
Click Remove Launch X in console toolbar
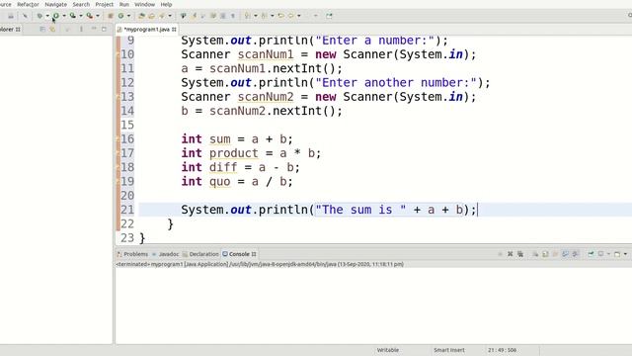(510, 254)
